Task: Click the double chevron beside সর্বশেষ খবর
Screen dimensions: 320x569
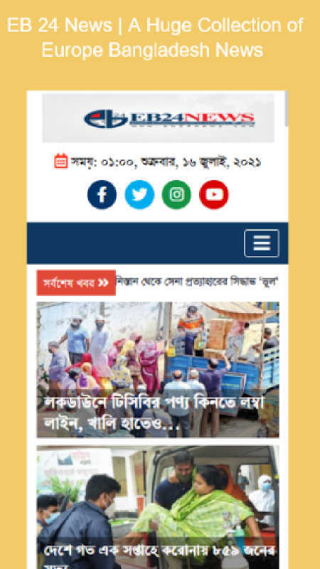Action: (103, 282)
